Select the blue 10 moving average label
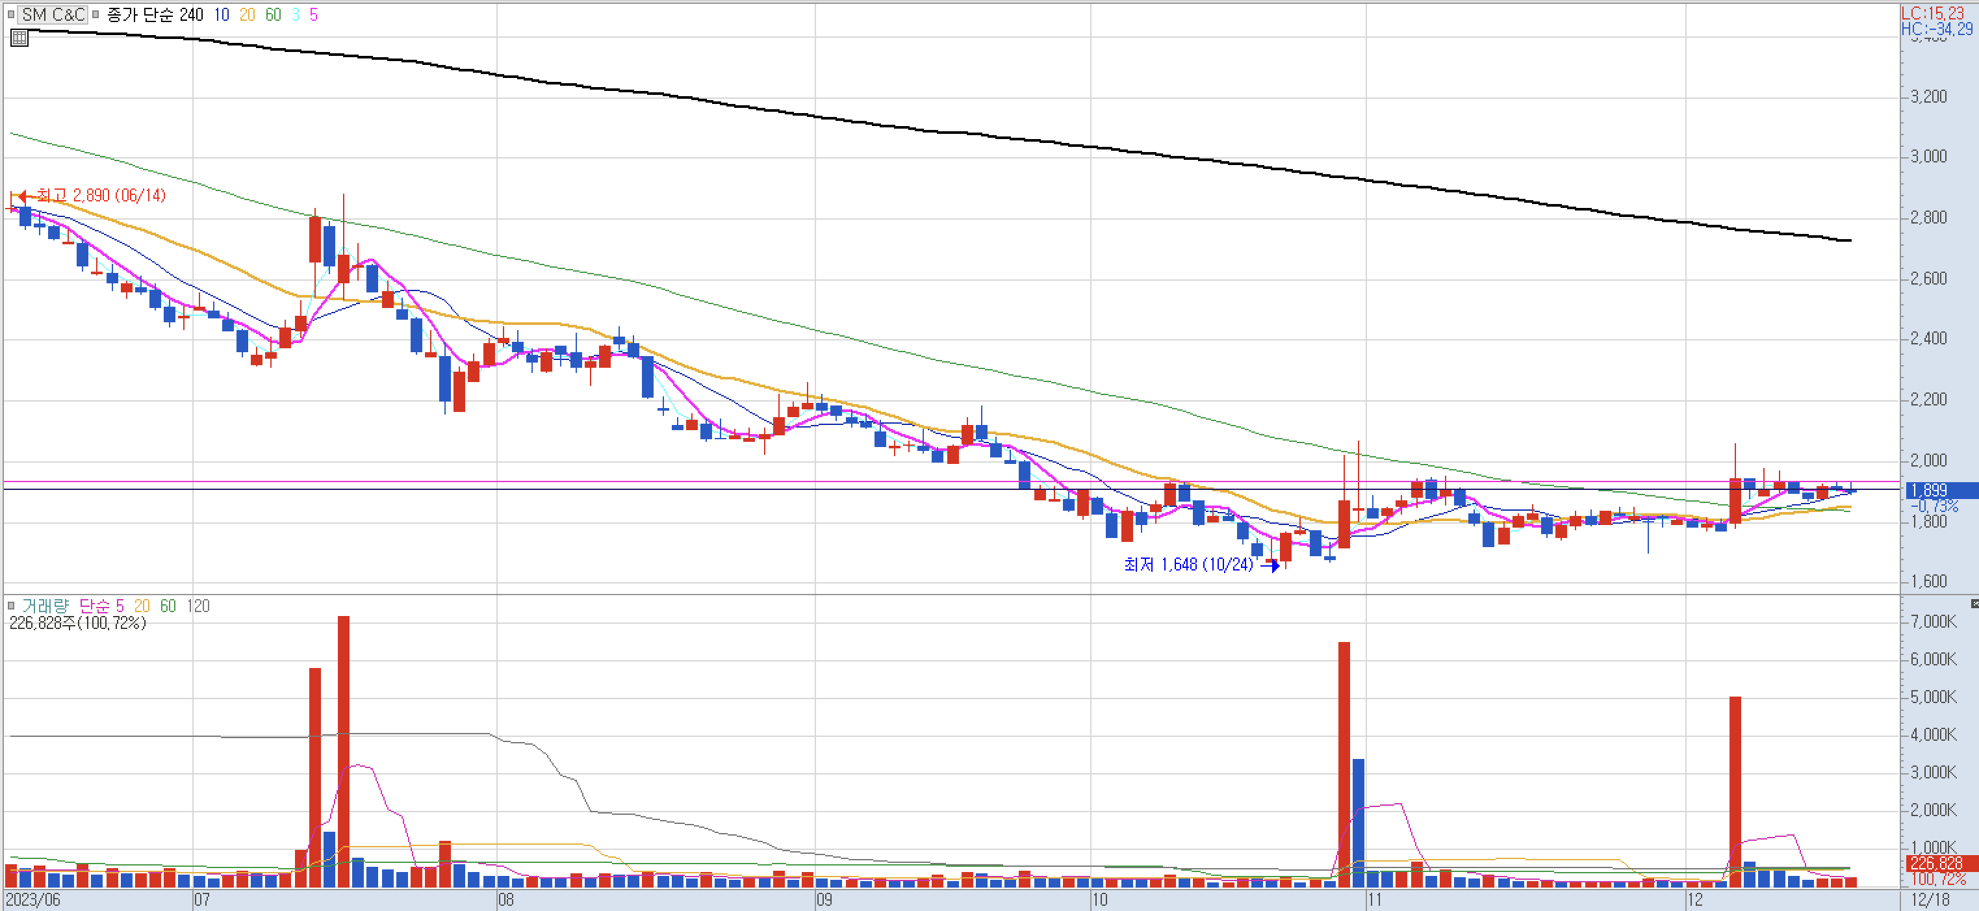1979x911 pixels. [x=222, y=14]
